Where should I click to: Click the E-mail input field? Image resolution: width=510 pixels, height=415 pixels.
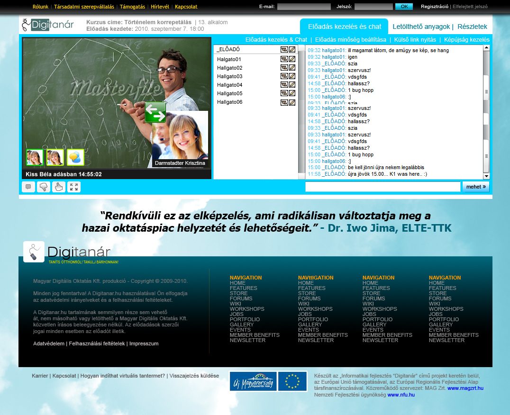pos(304,7)
